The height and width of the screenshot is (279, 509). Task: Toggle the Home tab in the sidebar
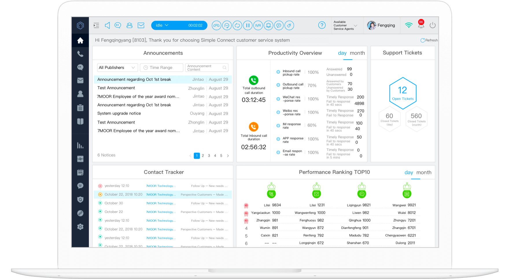[x=80, y=40]
